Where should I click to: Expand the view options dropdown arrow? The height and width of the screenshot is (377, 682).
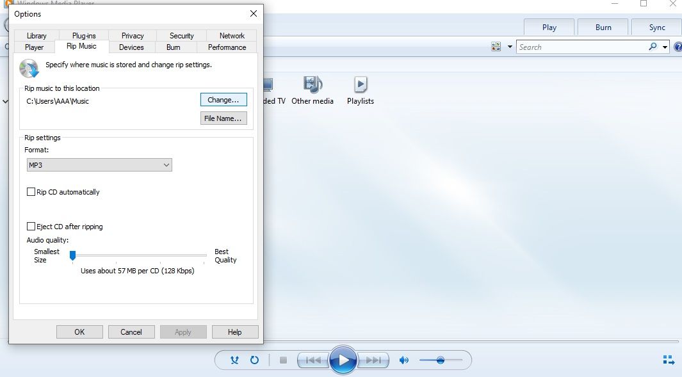(x=510, y=47)
